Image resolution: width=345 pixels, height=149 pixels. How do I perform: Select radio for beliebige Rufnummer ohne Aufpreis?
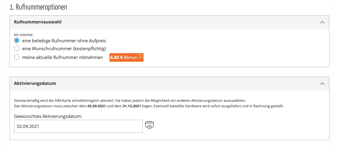17,41
